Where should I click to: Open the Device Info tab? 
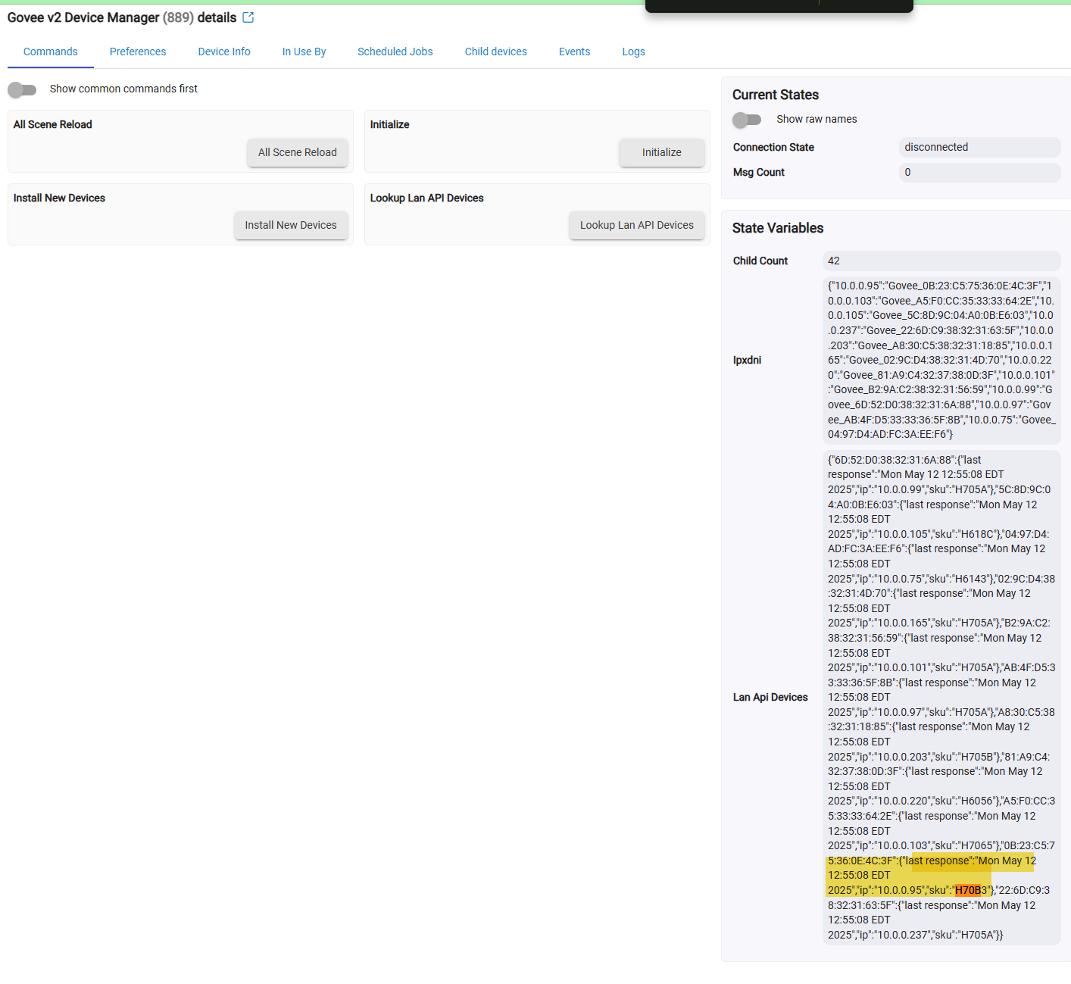pos(224,52)
